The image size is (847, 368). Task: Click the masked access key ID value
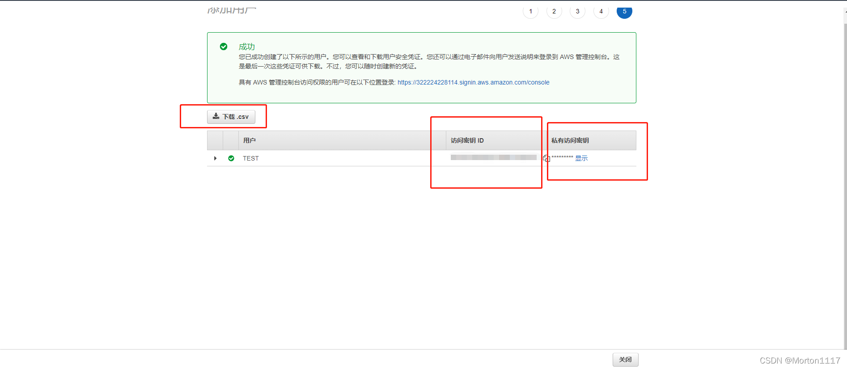click(494, 157)
